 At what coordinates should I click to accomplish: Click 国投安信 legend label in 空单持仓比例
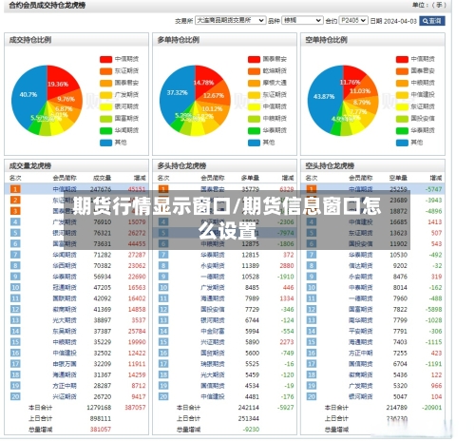coord(423,119)
